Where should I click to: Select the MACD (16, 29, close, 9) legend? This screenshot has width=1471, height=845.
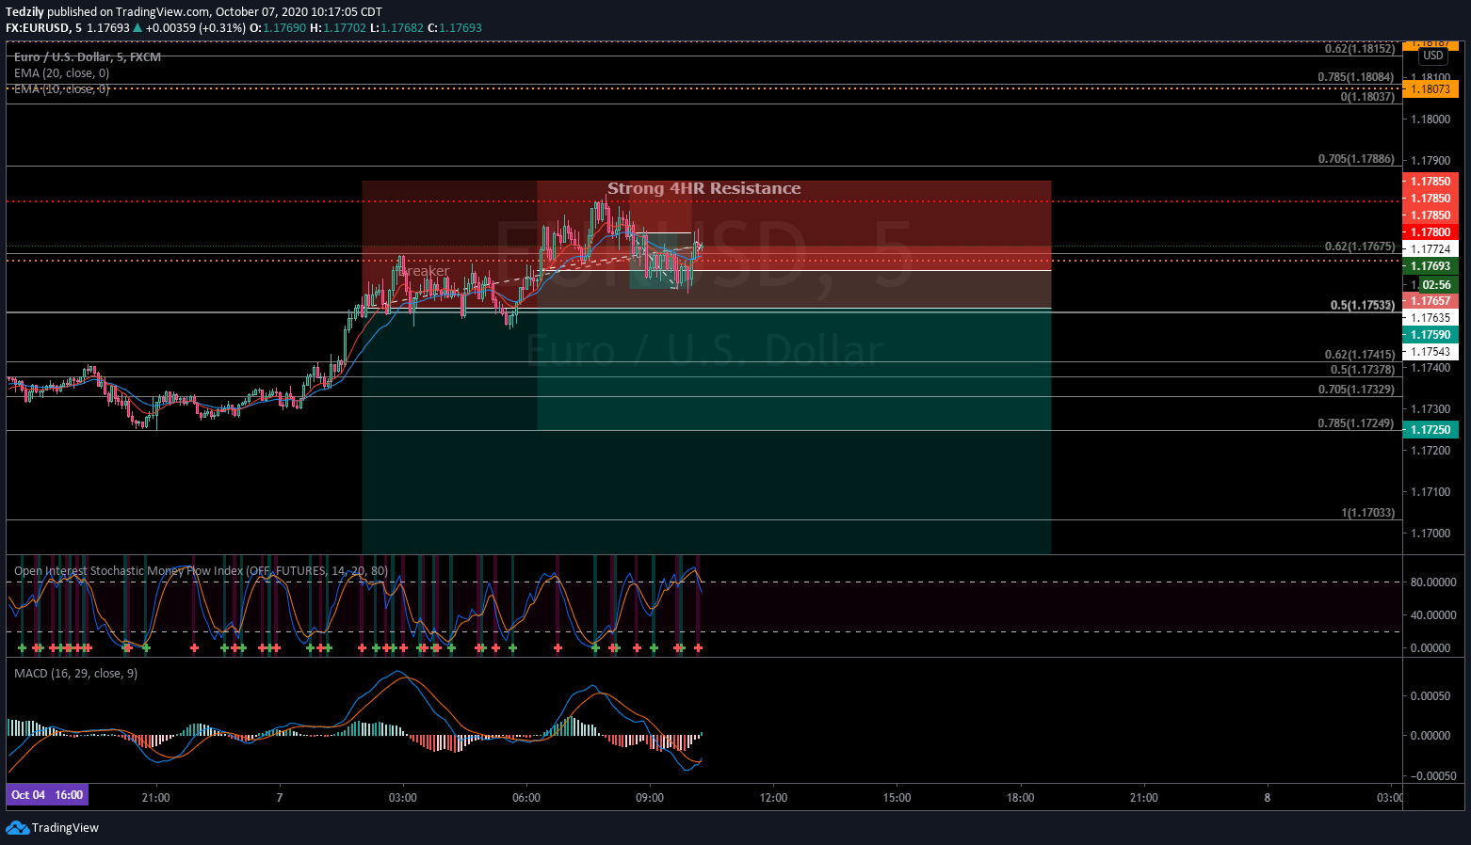point(75,674)
